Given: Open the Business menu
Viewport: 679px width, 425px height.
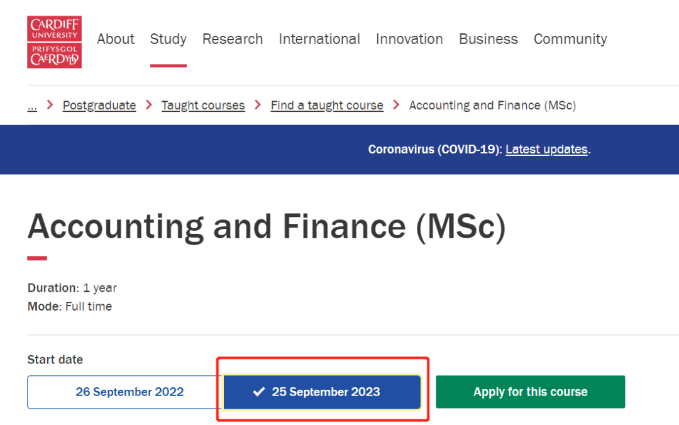Looking at the screenshot, I should point(489,39).
